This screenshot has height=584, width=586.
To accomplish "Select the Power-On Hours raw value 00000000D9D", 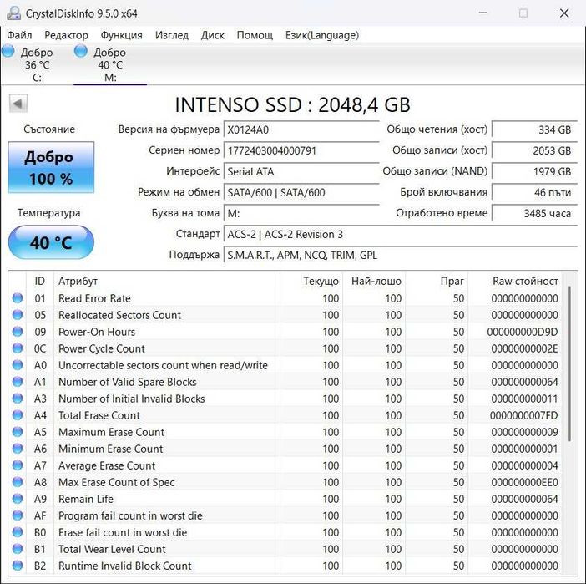I will click(523, 332).
